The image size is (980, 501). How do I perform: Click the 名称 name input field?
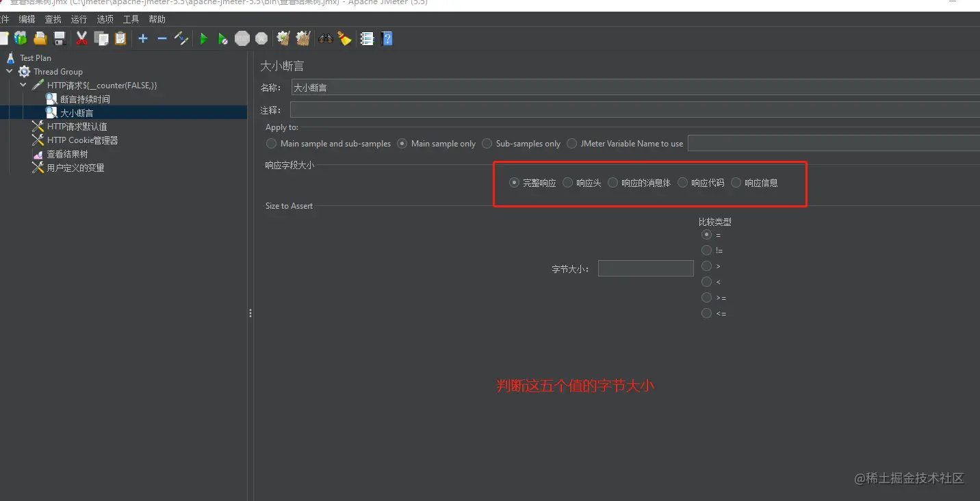coord(636,87)
